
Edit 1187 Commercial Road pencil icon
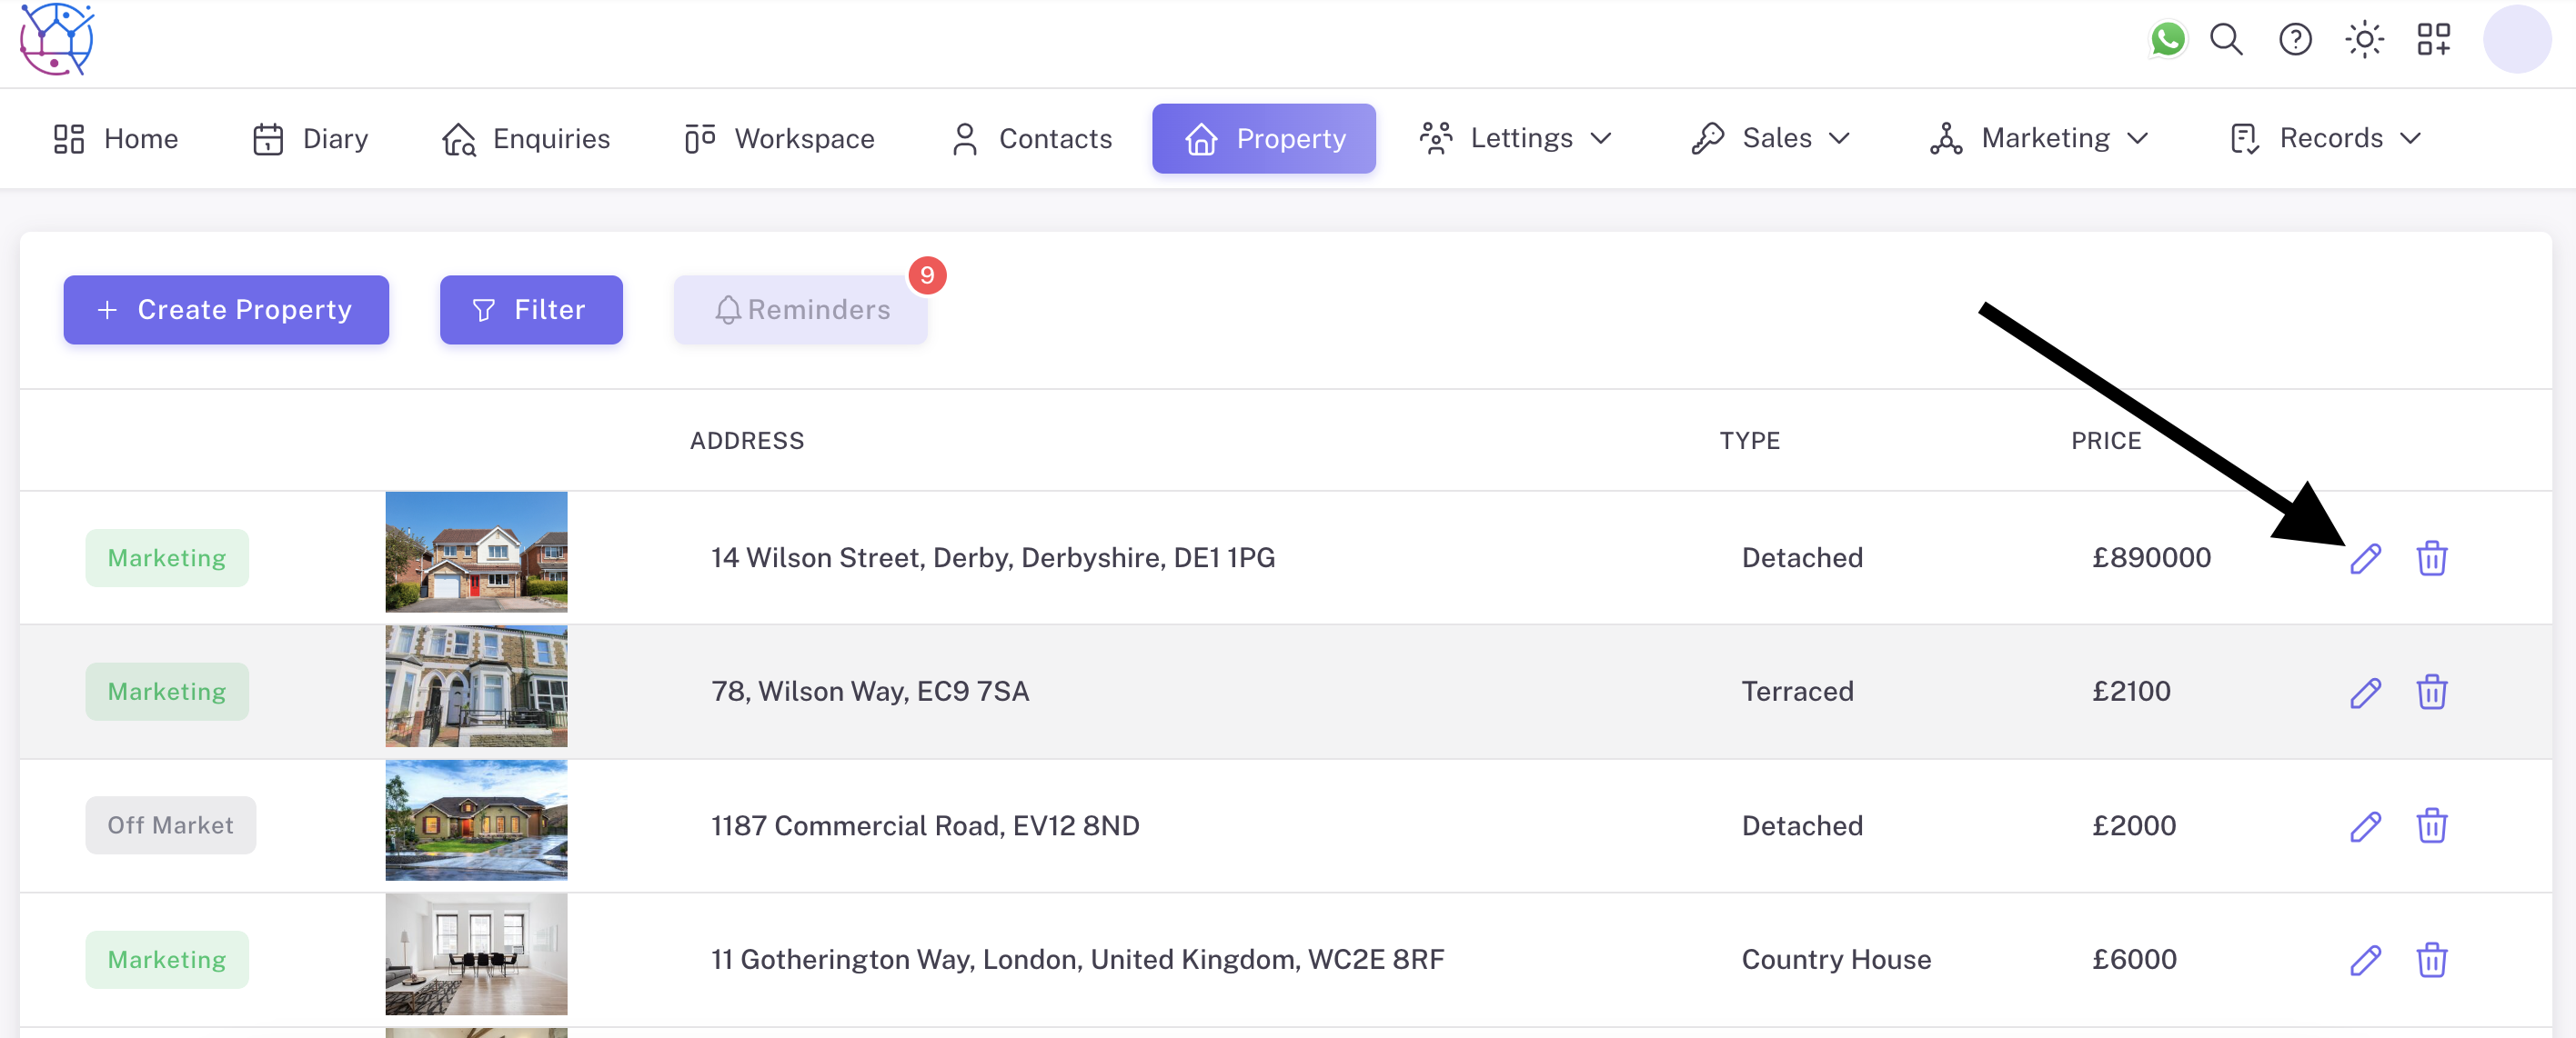point(2365,826)
